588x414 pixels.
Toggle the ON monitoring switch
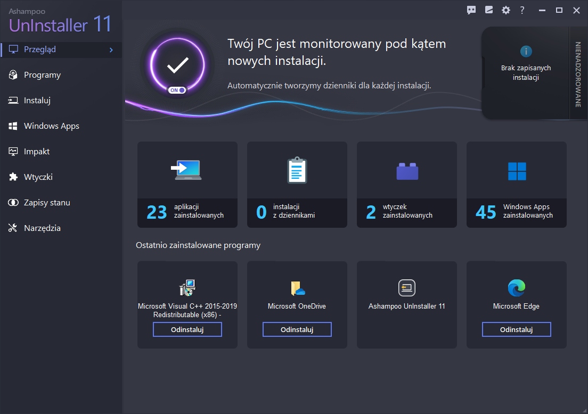177,90
